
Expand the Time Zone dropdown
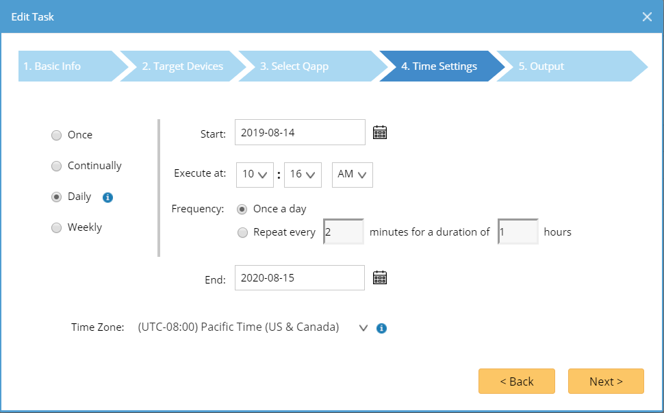tap(363, 328)
